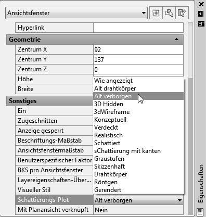Pick the highlighted 'Alt verborgen' entry
The image size is (206, 217).
[x=138, y=96]
